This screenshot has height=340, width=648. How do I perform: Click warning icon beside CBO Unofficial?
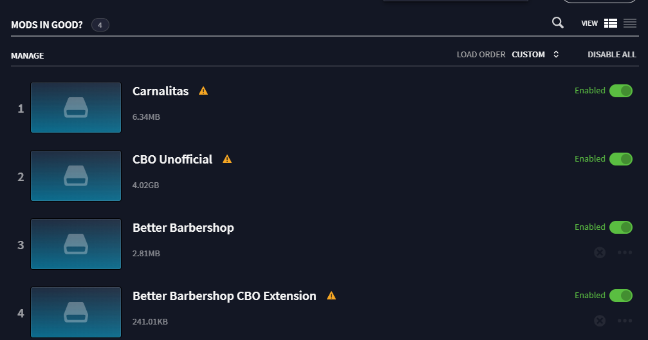[227, 159]
